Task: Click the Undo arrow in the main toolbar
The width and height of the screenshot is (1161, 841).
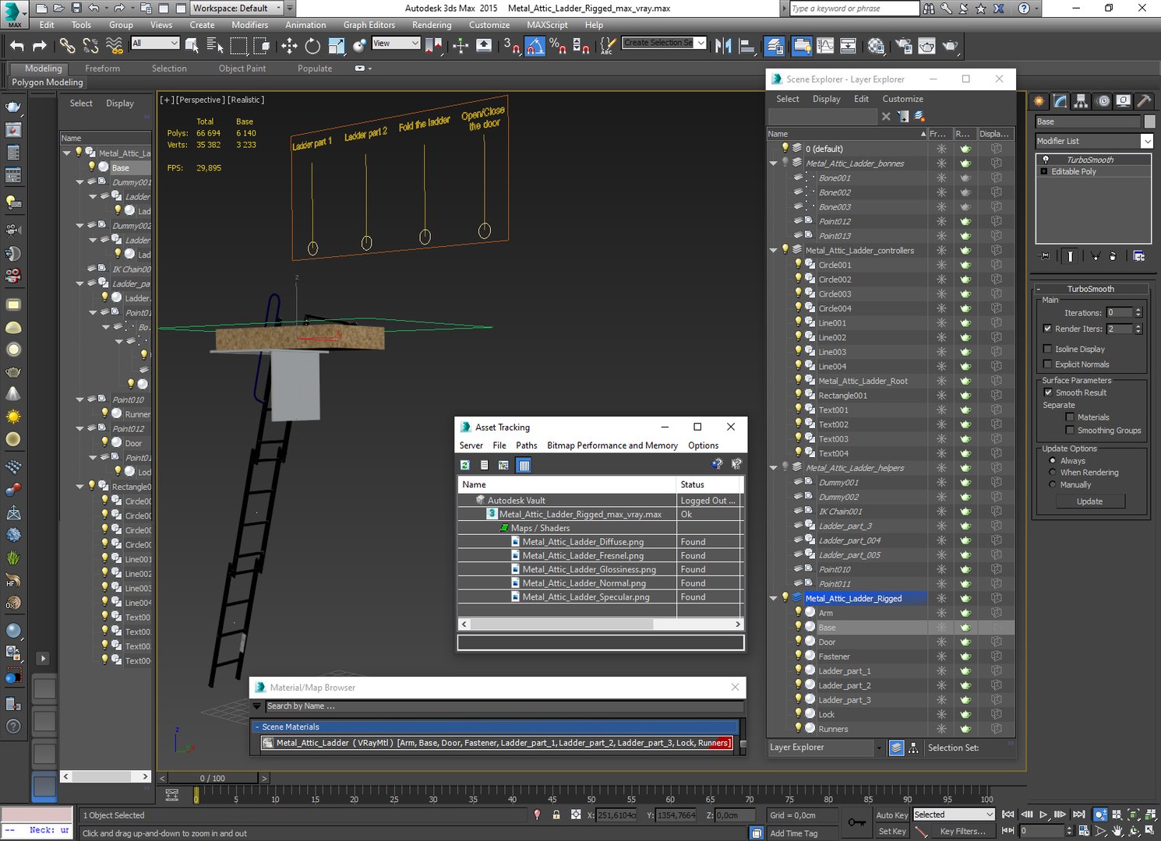Action: coord(17,46)
